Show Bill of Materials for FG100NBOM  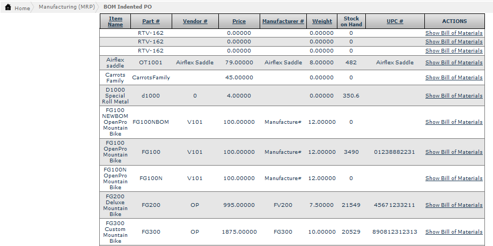454,122
